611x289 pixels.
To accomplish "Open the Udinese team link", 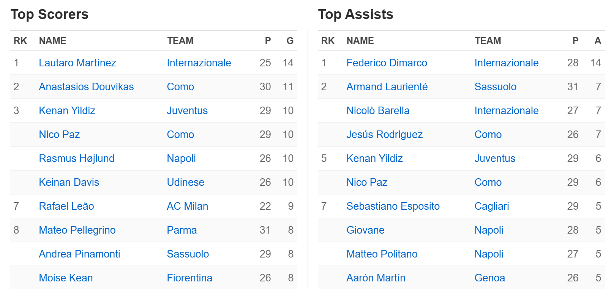I will 185,182.
